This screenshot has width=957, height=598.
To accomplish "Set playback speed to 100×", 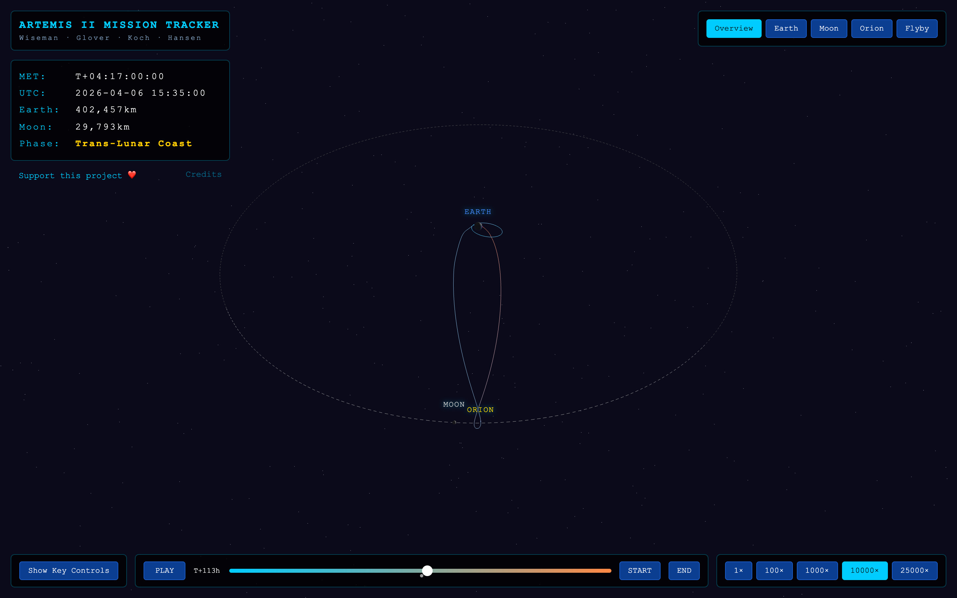I will [x=774, y=570].
